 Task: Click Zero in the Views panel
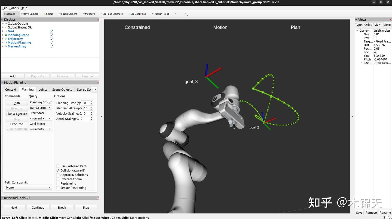click(387, 25)
